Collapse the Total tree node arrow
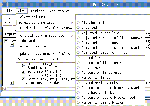150x106 pixels. click(x=6, y=41)
